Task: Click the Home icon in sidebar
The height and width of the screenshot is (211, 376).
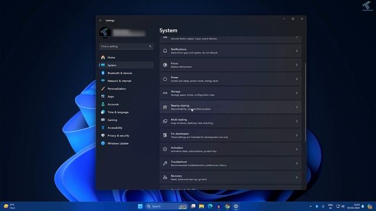Action: click(103, 57)
